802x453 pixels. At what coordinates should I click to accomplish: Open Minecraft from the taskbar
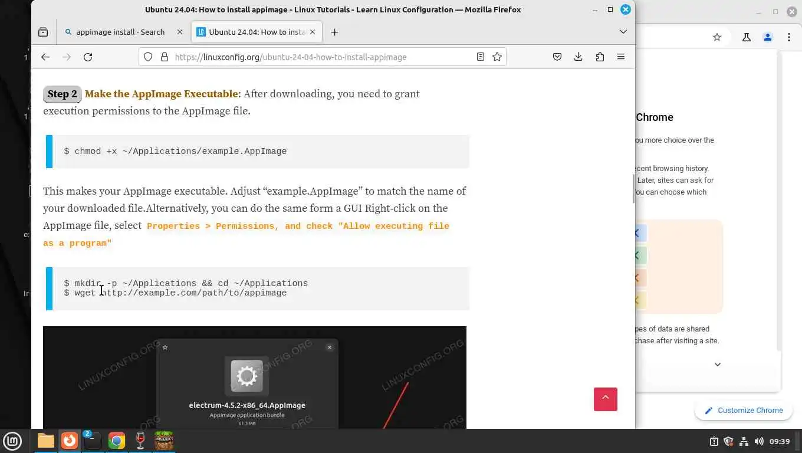163,441
